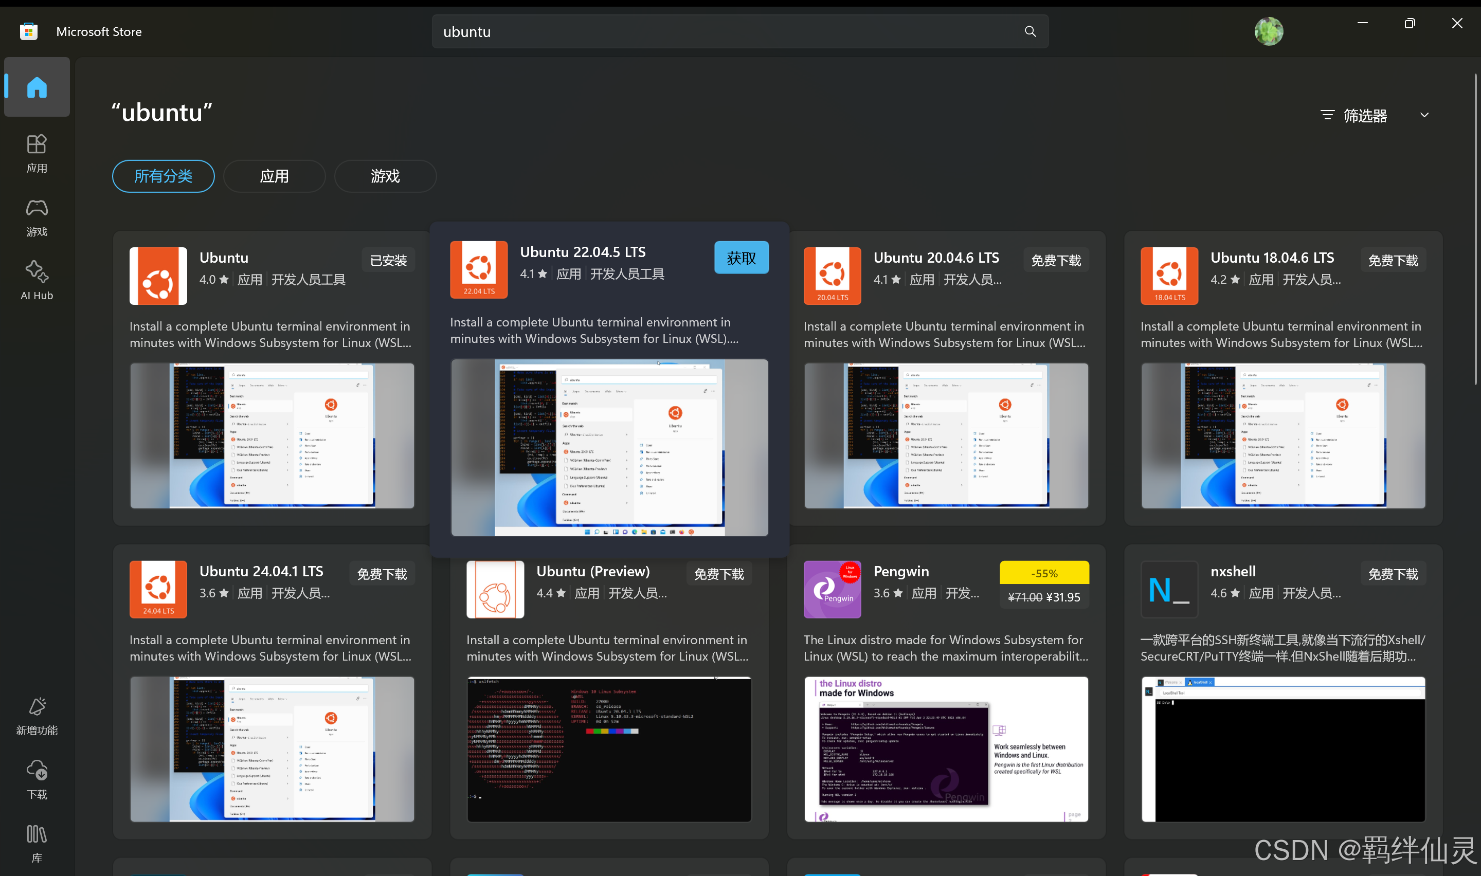Image resolution: width=1481 pixels, height=876 pixels.
Task: Open the Library (库) sidebar icon
Action: [37, 843]
